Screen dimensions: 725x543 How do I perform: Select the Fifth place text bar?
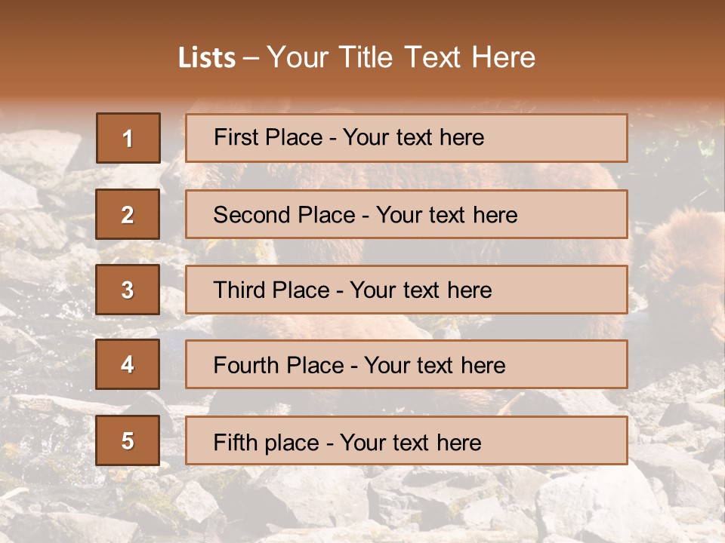pyautogui.click(x=406, y=440)
